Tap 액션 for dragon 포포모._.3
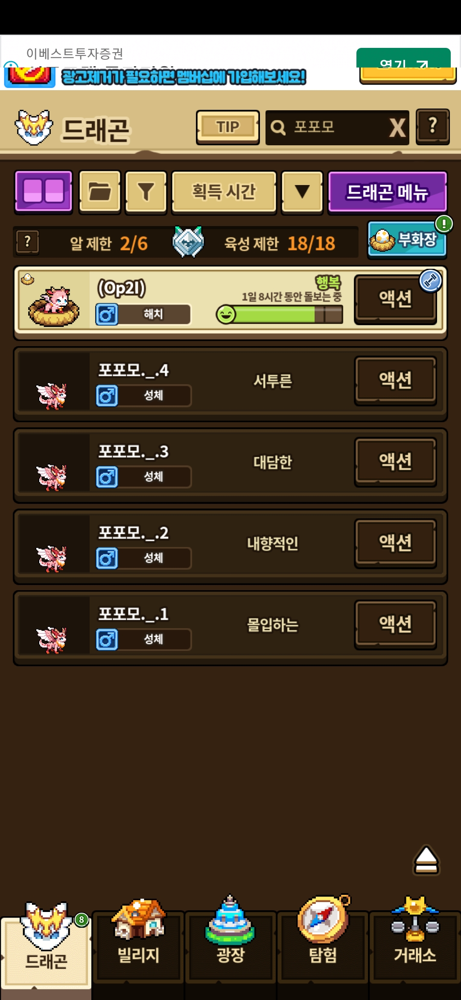 point(395,462)
